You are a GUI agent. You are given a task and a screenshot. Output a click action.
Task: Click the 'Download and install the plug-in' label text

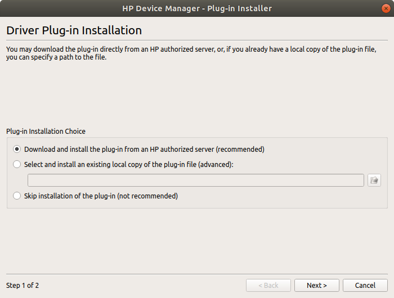(144, 150)
